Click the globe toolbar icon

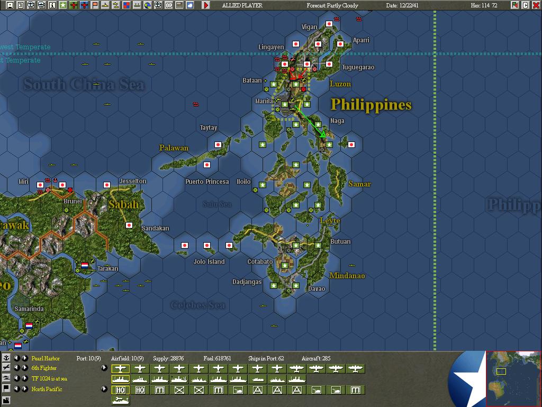pos(148,5)
